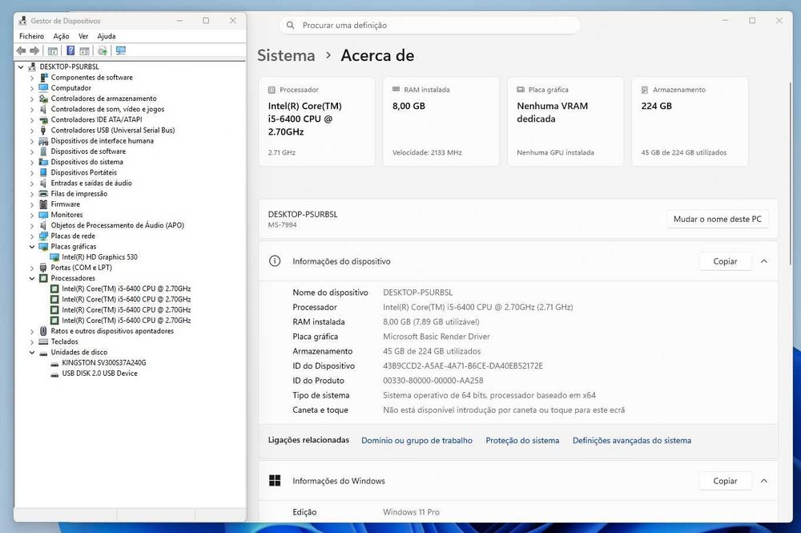Collapse the Processadores branch
801x533 pixels.
(32, 278)
